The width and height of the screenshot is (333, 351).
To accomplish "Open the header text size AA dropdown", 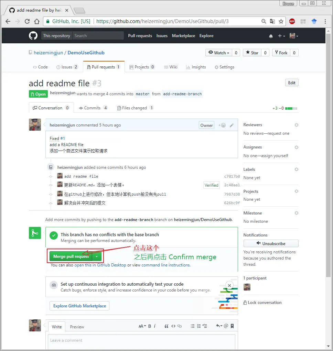I will click(142, 326).
